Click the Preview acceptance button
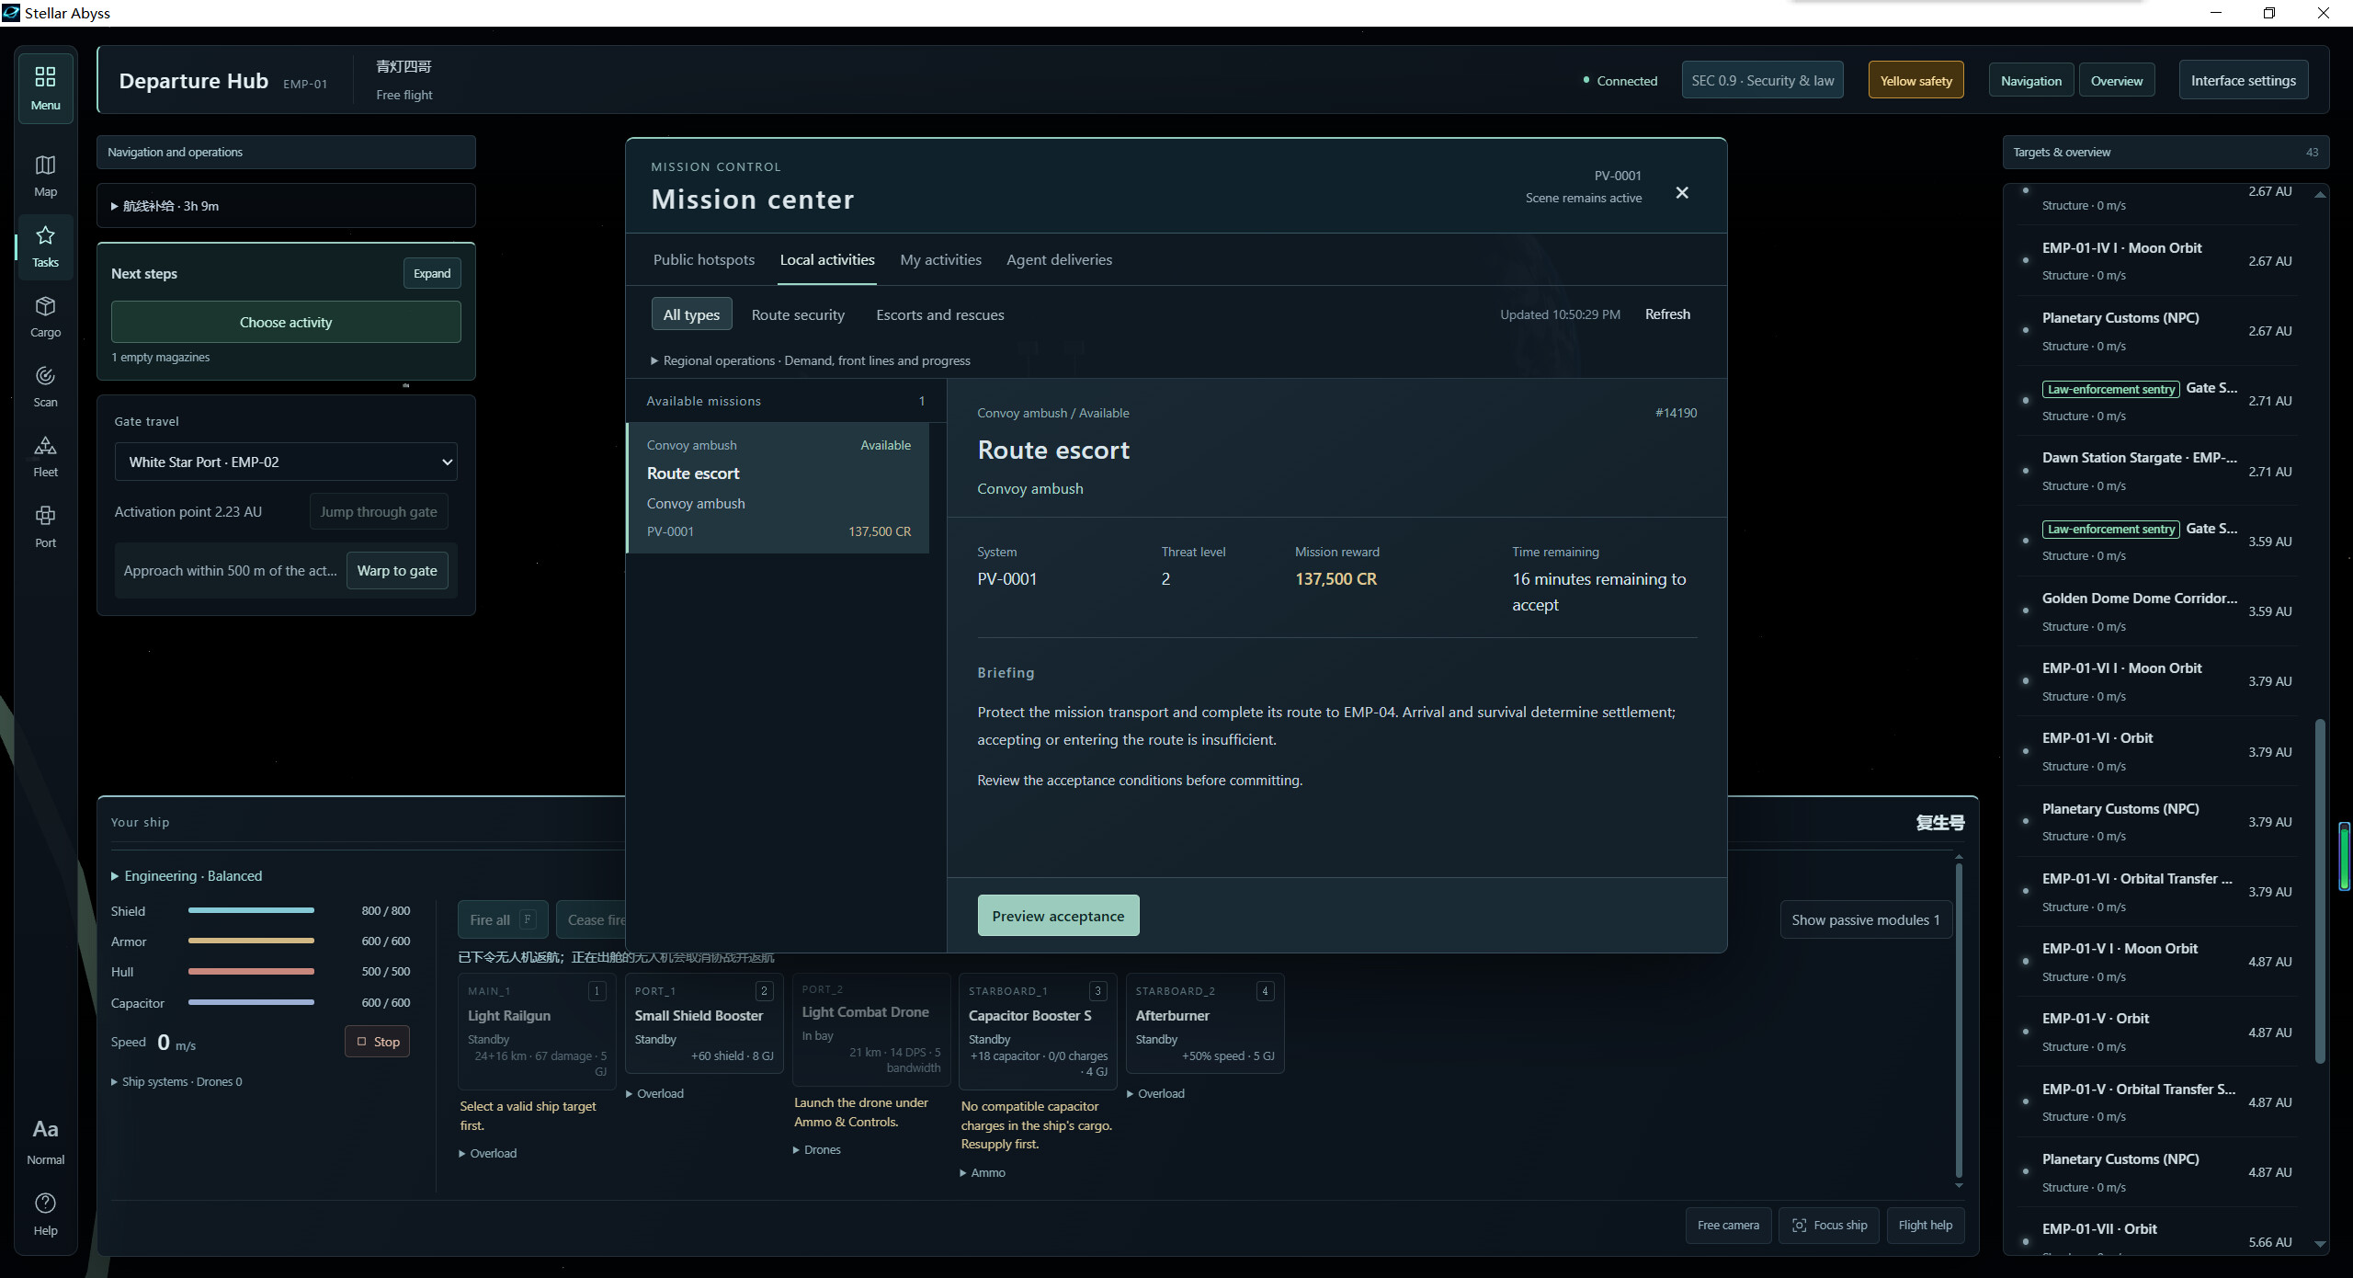Viewport: 2353px width, 1278px height. [x=1058, y=916]
